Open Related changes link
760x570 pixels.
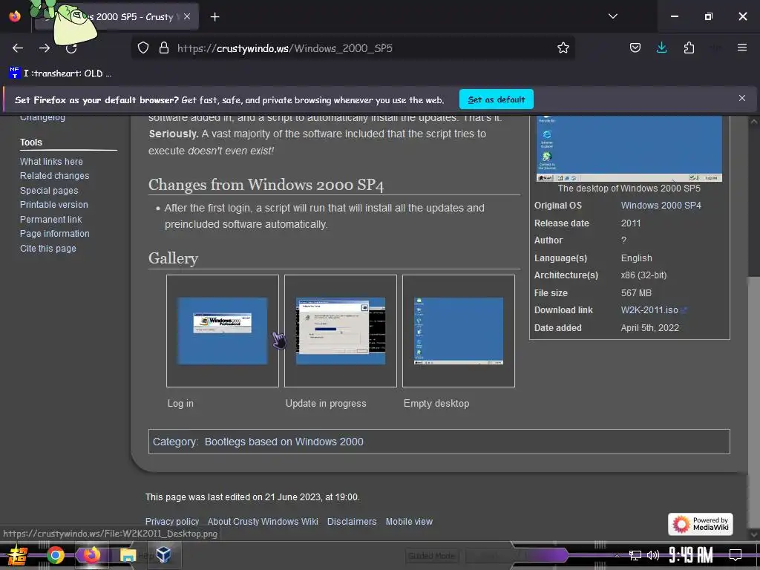coord(54,176)
